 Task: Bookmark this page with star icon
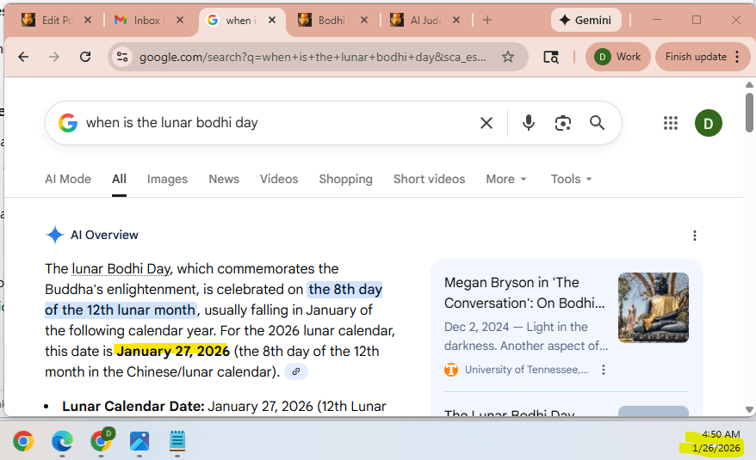point(508,57)
